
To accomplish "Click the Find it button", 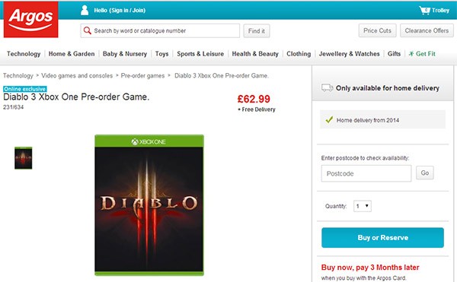I will (x=257, y=31).
